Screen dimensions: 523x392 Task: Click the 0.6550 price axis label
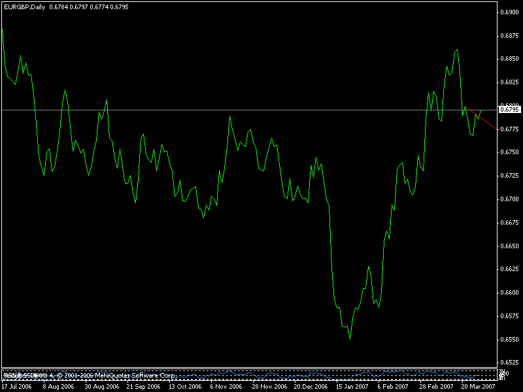509,339
